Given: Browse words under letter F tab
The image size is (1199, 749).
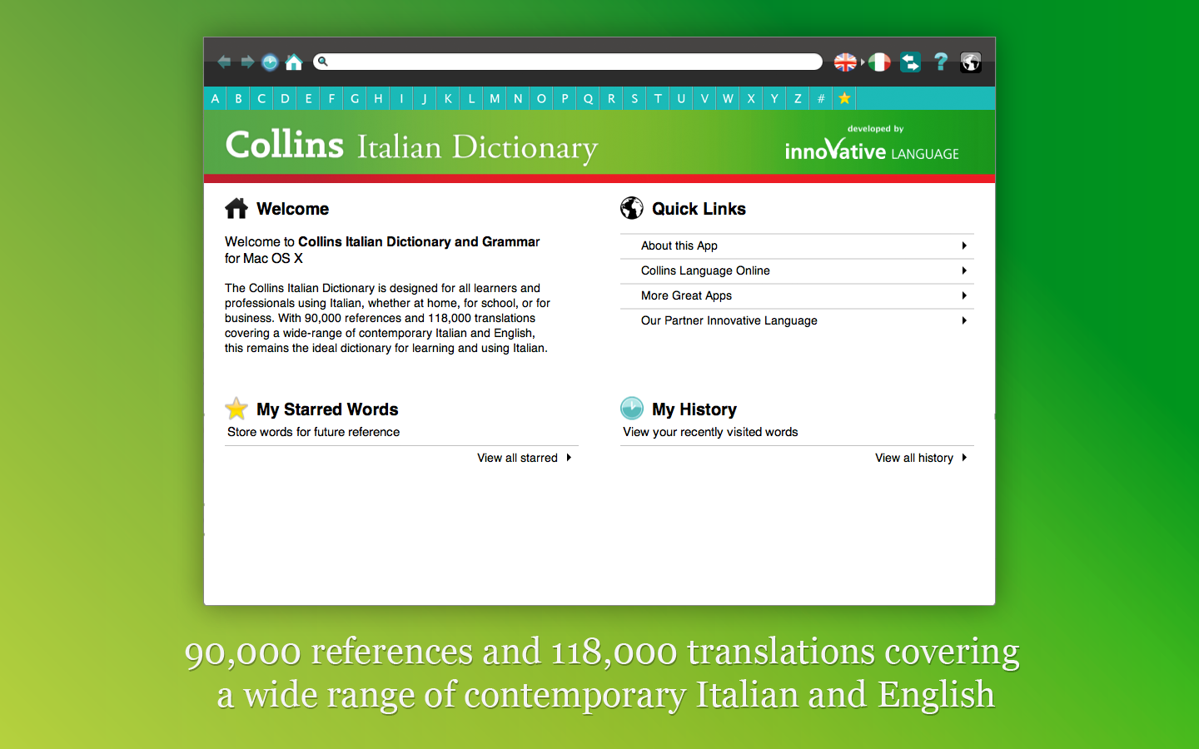Looking at the screenshot, I should [x=331, y=98].
